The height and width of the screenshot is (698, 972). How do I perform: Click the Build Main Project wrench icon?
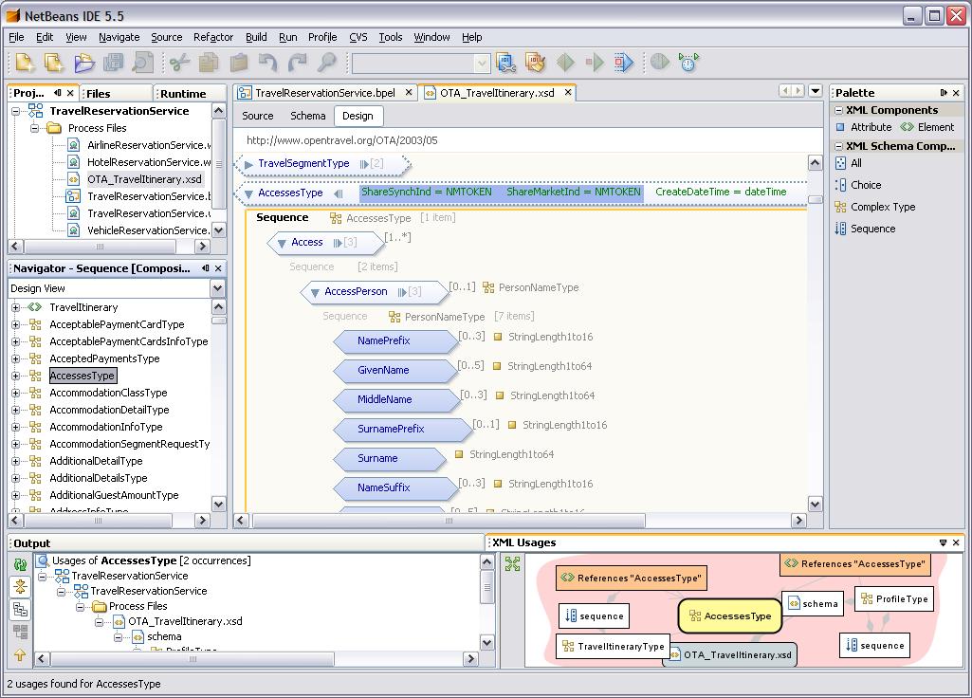(505, 63)
